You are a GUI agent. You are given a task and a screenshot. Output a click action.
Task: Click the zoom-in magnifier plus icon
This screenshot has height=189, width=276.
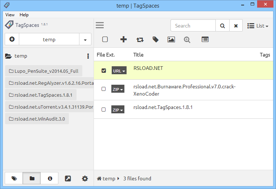[x=187, y=40]
